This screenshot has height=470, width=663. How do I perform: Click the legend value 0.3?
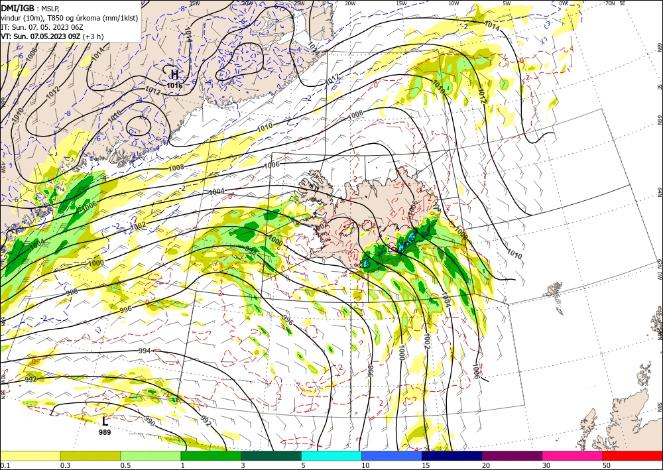click(65, 465)
